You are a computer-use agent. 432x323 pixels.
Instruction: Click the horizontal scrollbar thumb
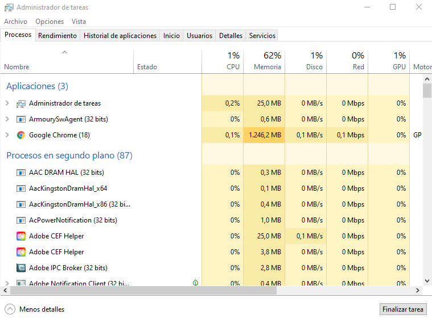pos(143,290)
